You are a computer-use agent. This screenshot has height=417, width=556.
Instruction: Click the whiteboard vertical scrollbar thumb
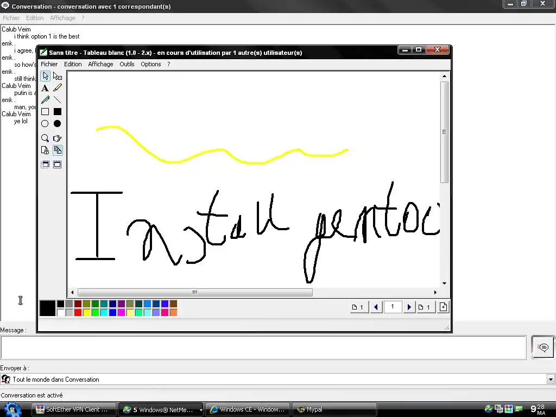click(444, 132)
